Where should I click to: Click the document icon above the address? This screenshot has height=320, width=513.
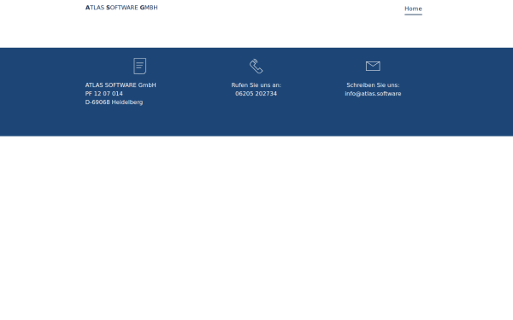tap(140, 66)
